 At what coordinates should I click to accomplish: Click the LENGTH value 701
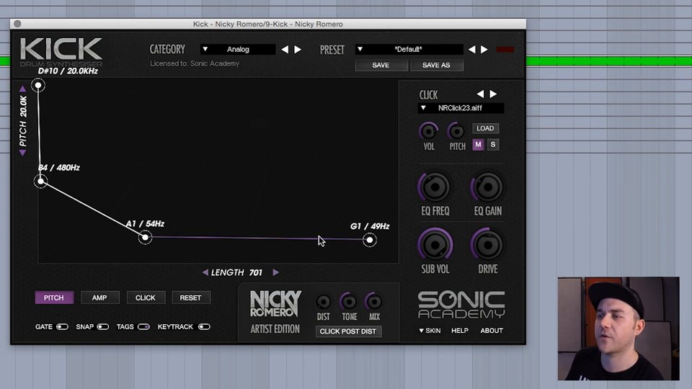pyautogui.click(x=255, y=272)
